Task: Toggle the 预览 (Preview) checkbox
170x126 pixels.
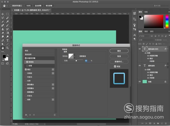Action: pyautogui.click(x=115, y=66)
